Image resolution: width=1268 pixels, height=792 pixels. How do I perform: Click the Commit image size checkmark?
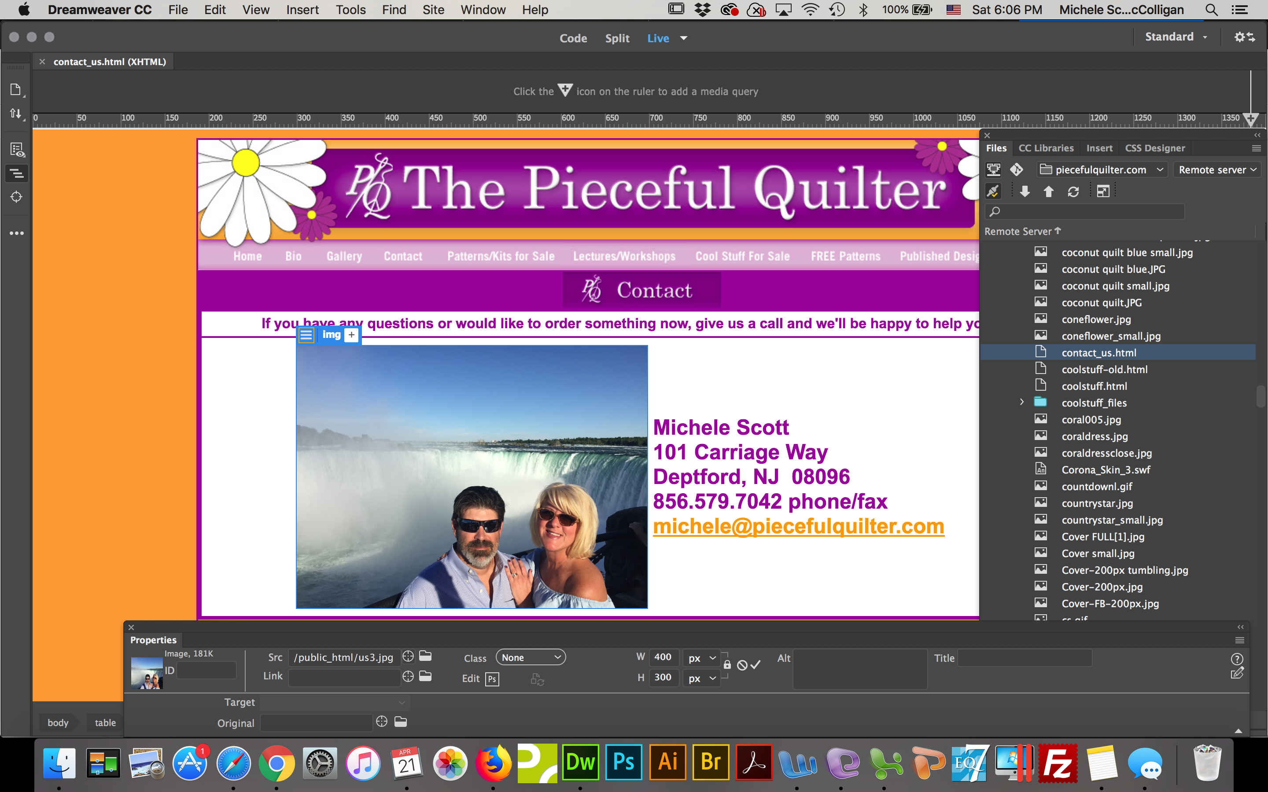(755, 665)
